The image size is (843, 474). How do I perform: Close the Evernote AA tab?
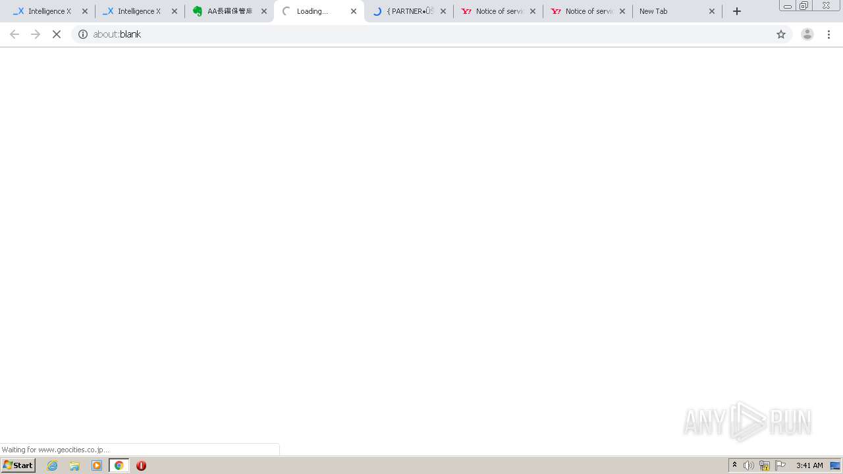click(x=264, y=11)
